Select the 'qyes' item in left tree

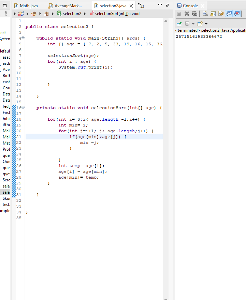pos(6,174)
